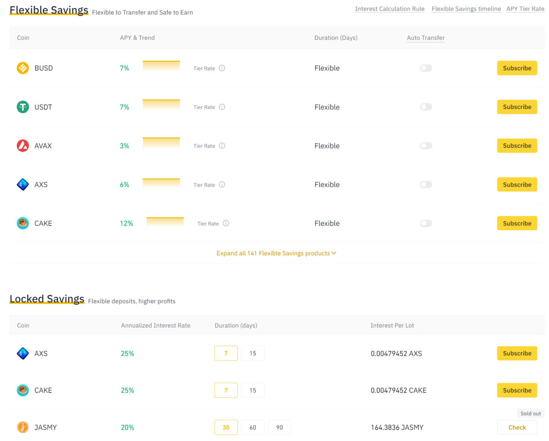View the USDT APY trend chart

tap(161, 105)
